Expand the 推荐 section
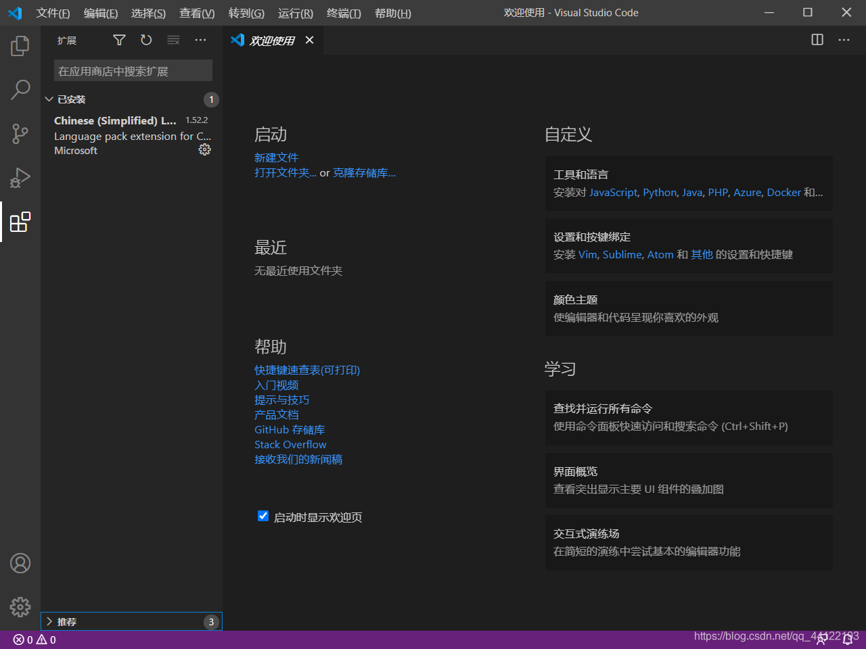The height and width of the screenshot is (649, 866). (x=131, y=621)
